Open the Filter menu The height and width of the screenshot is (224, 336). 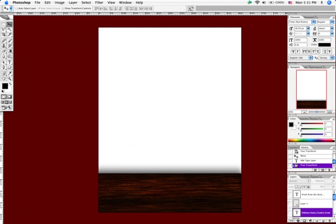click(99, 3)
